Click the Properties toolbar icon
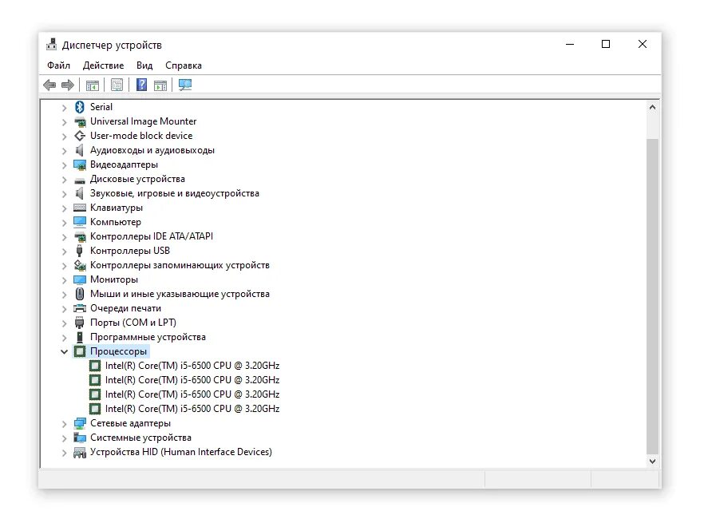Image resolution: width=704 pixels, height=523 pixels. click(117, 85)
